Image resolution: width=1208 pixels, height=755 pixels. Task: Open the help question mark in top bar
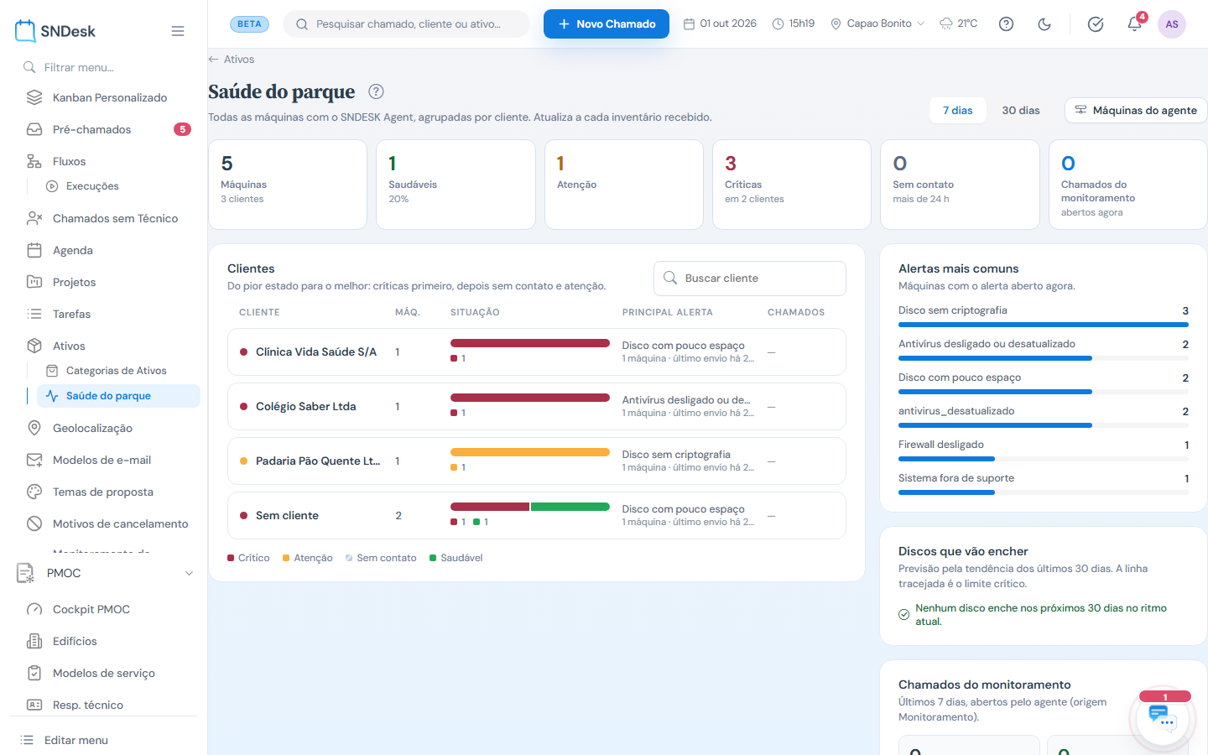point(1006,24)
